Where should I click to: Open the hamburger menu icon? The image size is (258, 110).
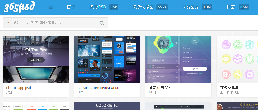point(51,7)
